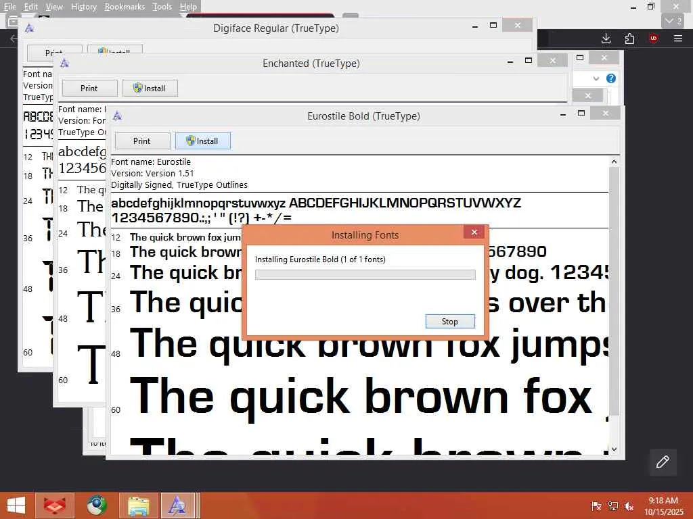
Task: Click the size 18 label in Digiface window
Action: coord(28,176)
